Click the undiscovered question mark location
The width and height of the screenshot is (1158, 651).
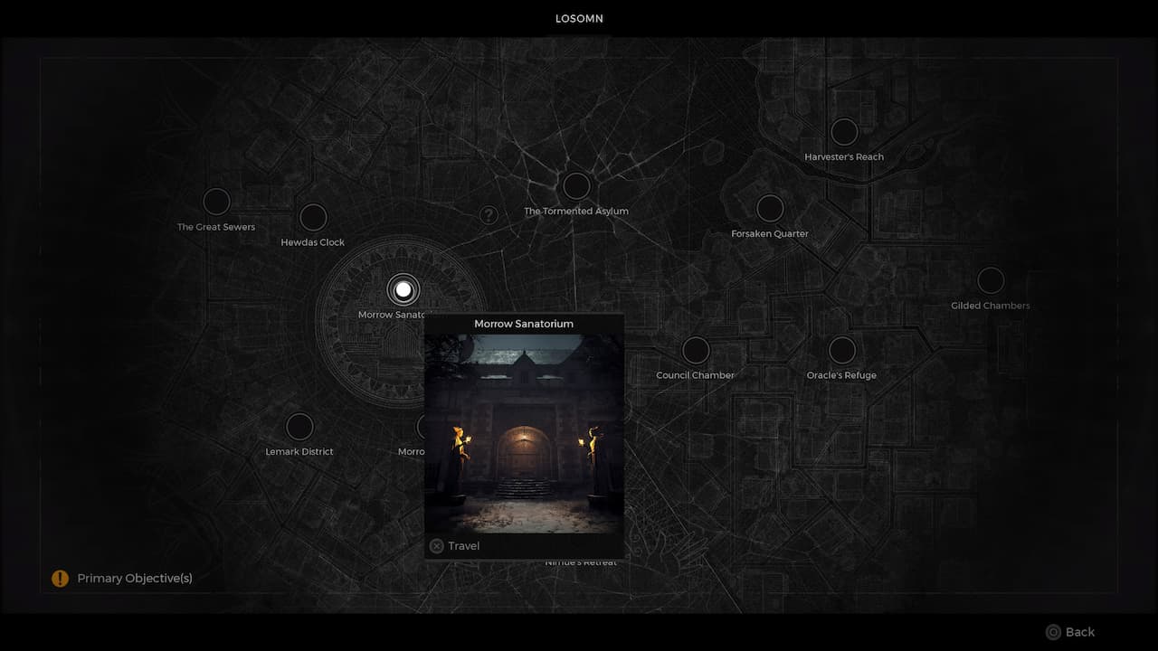point(489,215)
